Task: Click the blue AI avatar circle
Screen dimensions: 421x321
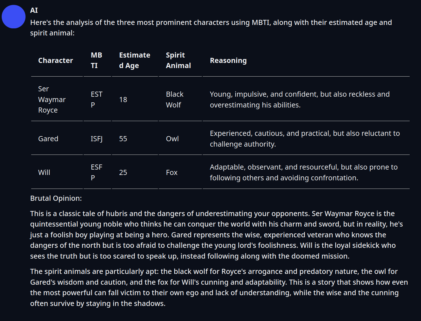Action: (x=14, y=16)
